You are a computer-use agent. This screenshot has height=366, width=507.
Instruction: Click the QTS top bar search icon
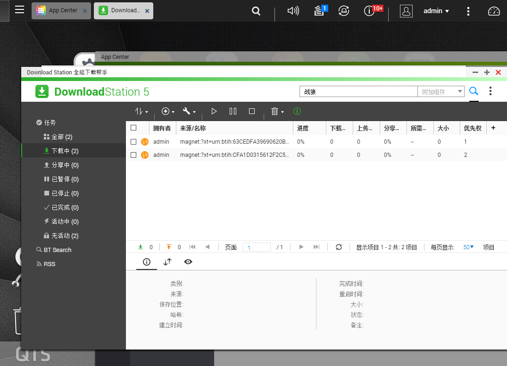point(256,11)
